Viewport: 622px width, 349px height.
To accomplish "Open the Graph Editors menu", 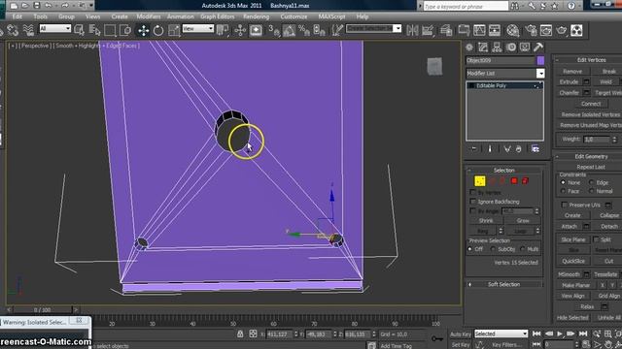I will click(218, 16).
